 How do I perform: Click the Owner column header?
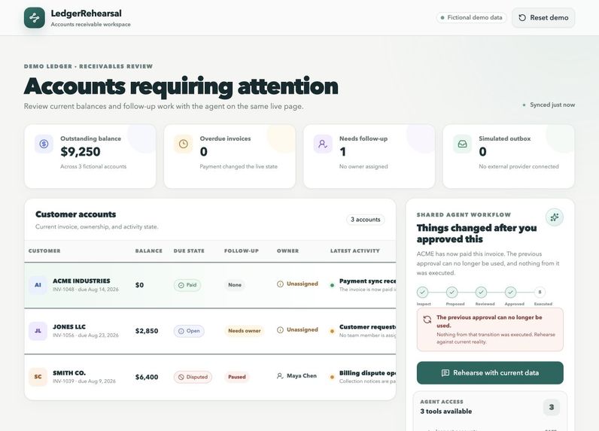pyautogui.click(x=287, y=250)
